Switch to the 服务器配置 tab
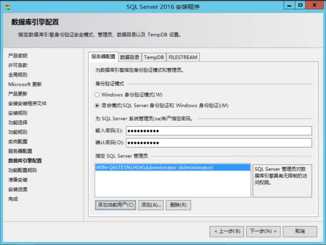The height and width of the screenshot is (245, 326). click(x=103, y=57)
